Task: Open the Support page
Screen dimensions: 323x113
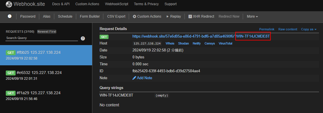Action: (171, 4)
